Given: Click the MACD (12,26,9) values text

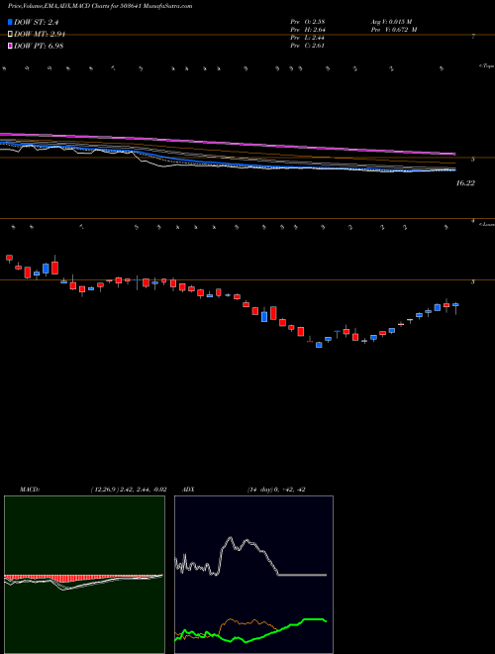Looking at the screenshot, I should click(129, 490).
